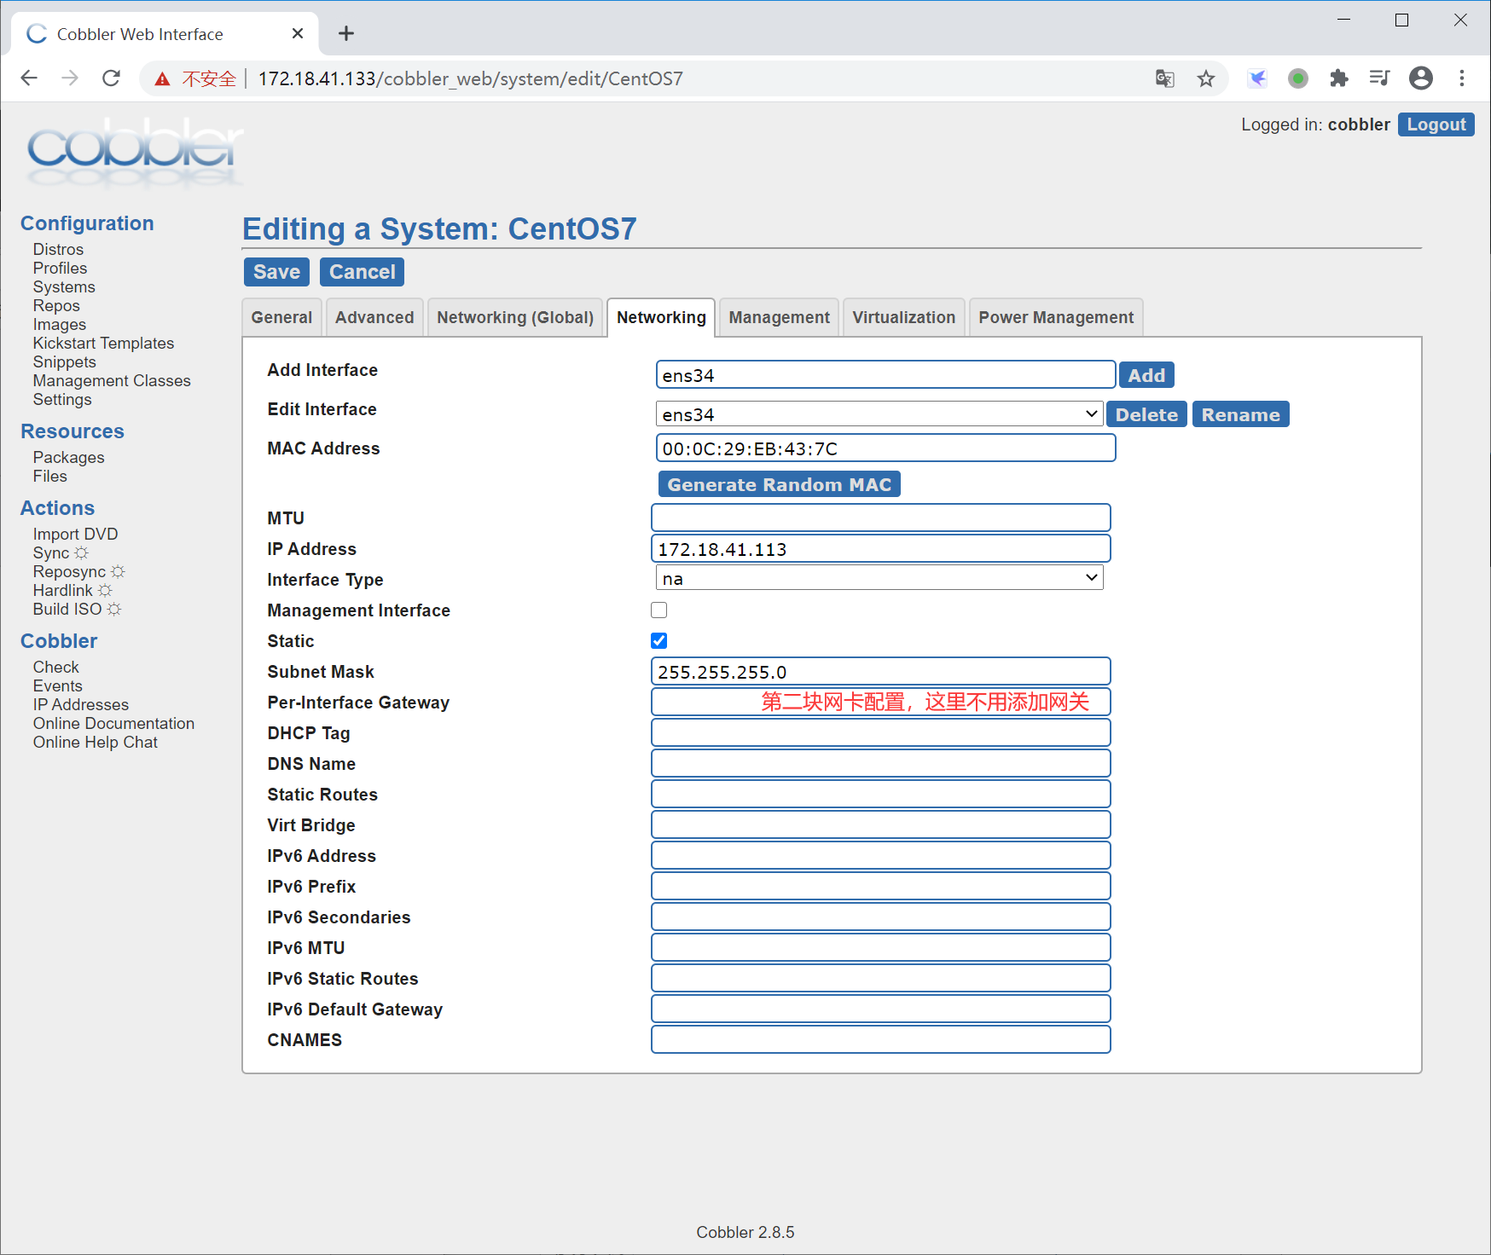Enable the Management Interface checkbox
1491x1255 pixels.
tap(658, 610)
